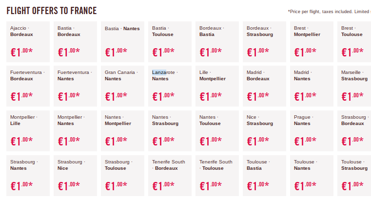Click the Lanzarote to Nantes flight card
Image resolution: width=371 pixels, height=198 pixels.
(x=170, y=86)
